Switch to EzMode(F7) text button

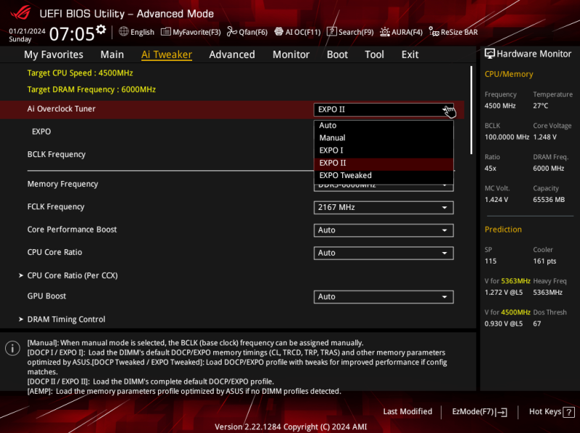pos(473,411)
